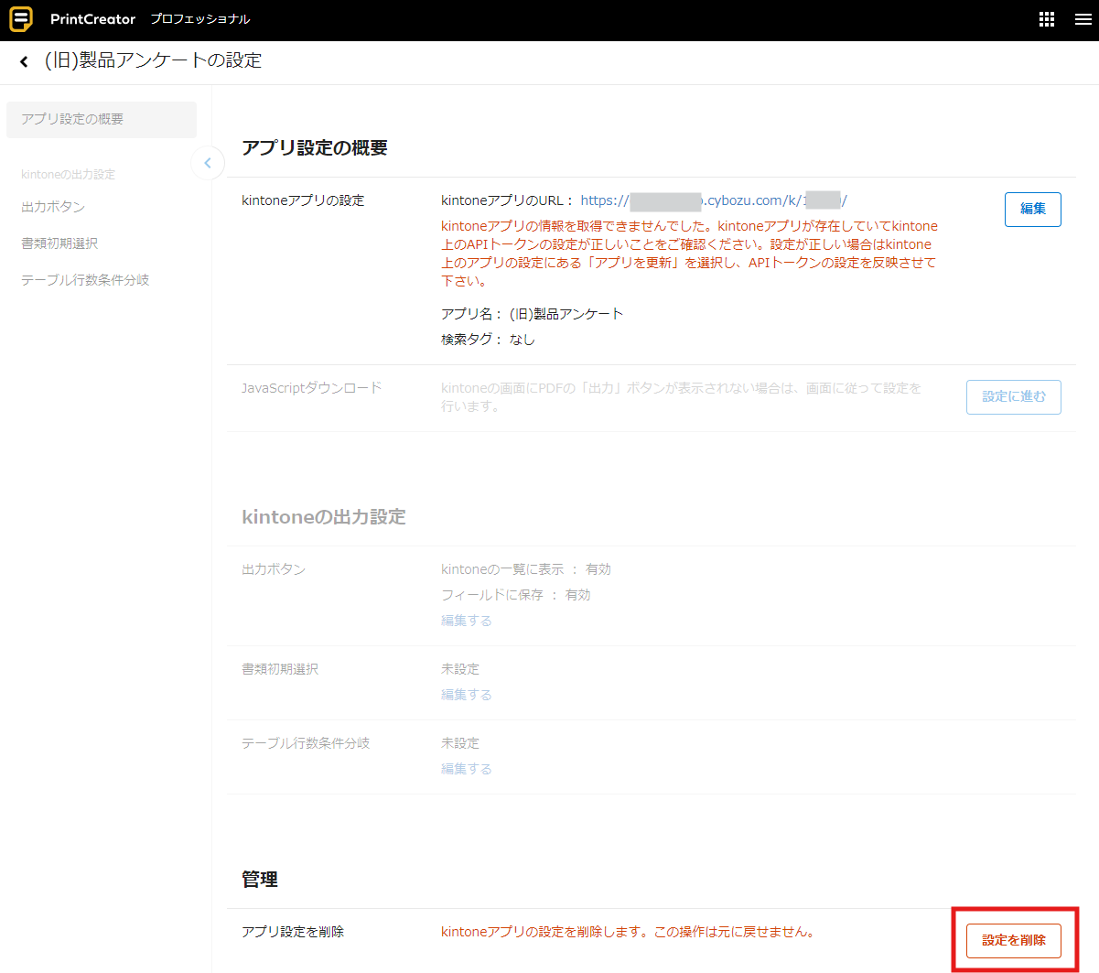This screenshot has width=1099, height=973.
Task: Open the apps grid menu icon
Action: coord(1047,19)
